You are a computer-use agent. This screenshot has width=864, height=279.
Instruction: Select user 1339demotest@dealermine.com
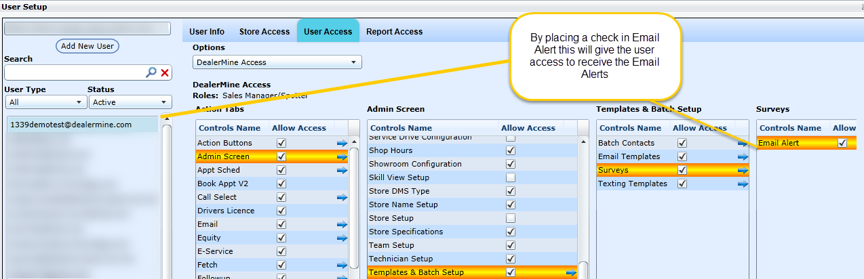(x=71, y=125)
